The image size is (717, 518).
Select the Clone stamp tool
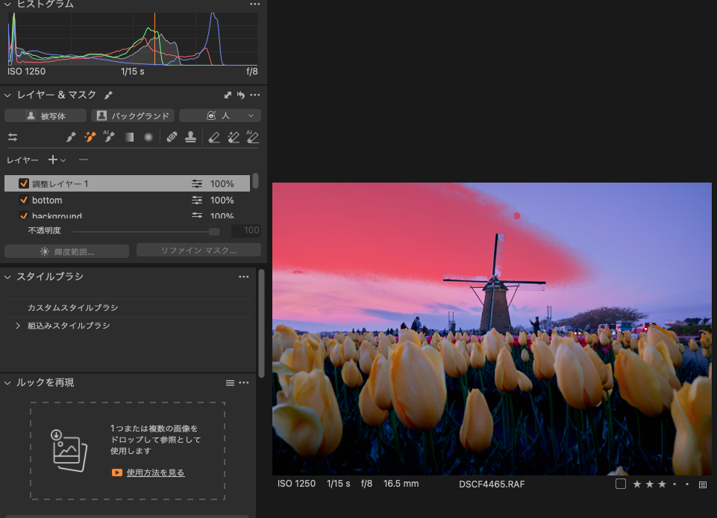(191, 137)
